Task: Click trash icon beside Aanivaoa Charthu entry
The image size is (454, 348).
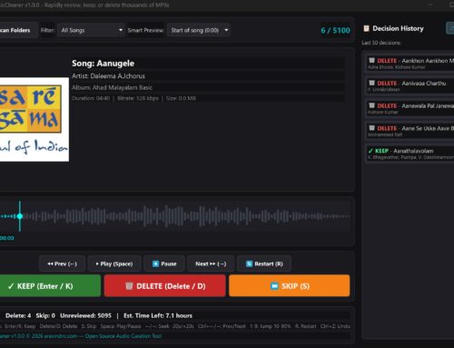Action: point(372,83)
